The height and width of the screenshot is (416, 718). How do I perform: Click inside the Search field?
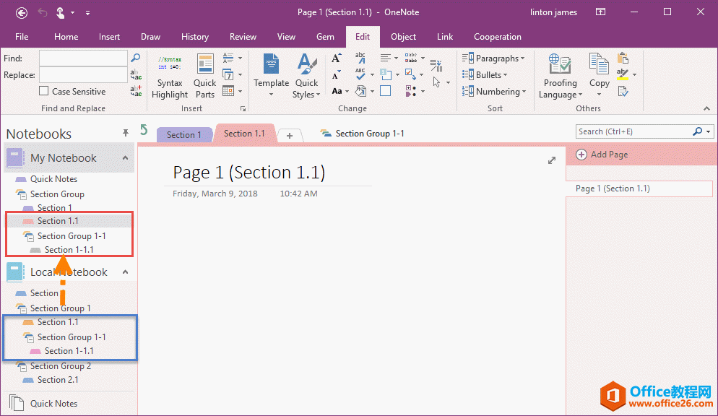[636, 131]
